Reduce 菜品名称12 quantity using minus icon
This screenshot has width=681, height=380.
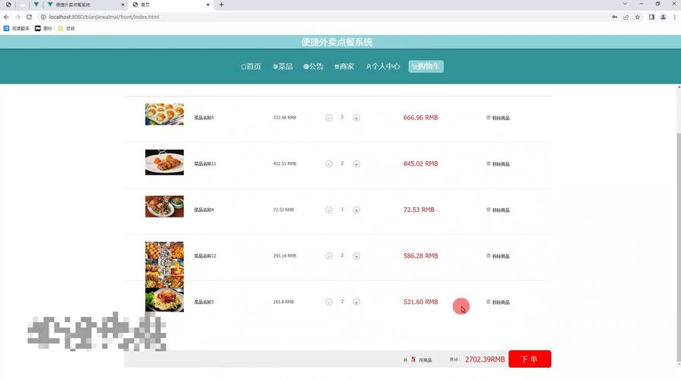click(329, 256)
